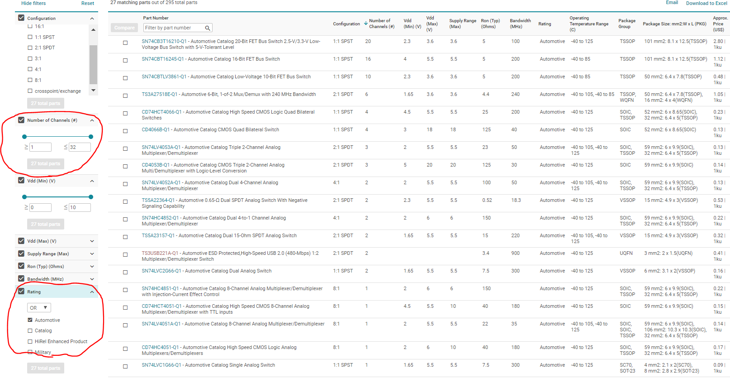Click the Hide filters link

(33, 3)
